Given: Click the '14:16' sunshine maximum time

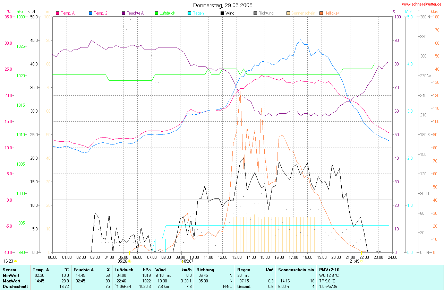Looking at the screenshot, I should [285, 281].
